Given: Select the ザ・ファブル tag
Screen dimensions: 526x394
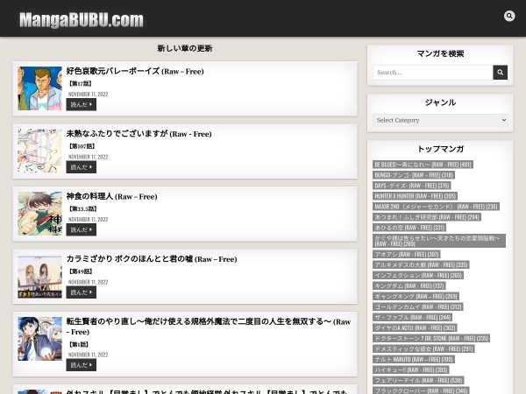Looking at the screenshot, I should (x=412, y=317).
